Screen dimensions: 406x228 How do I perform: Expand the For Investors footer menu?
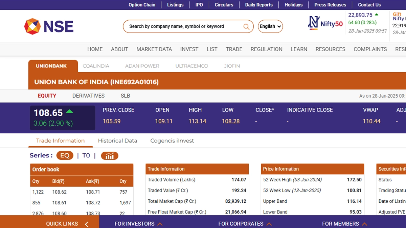(x=138, y=224)
